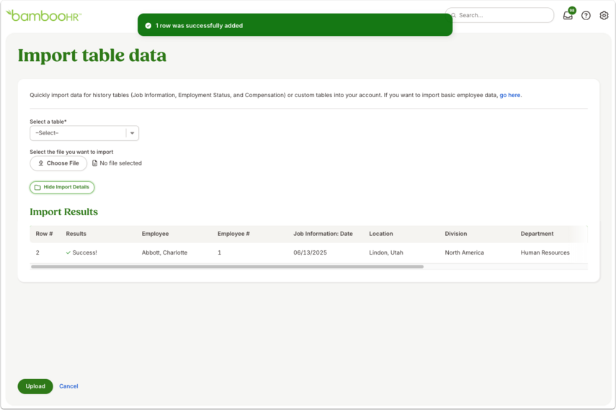Click the 'Success!' result text
Viewport: 616px width, 410px height.
(x=84, y=252)
